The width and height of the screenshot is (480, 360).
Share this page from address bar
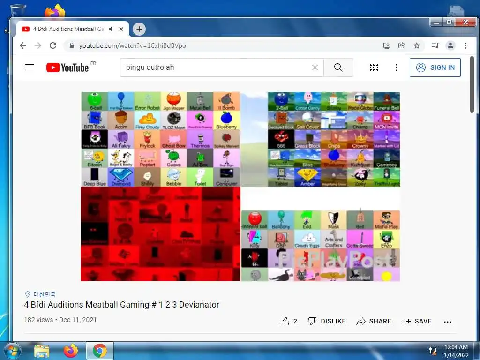402,45
